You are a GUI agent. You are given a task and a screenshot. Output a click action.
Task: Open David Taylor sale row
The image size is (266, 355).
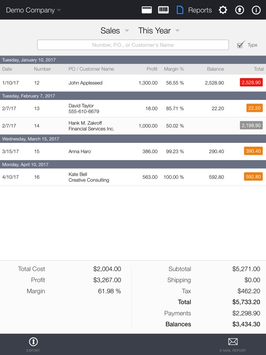(x=133, y=108)
